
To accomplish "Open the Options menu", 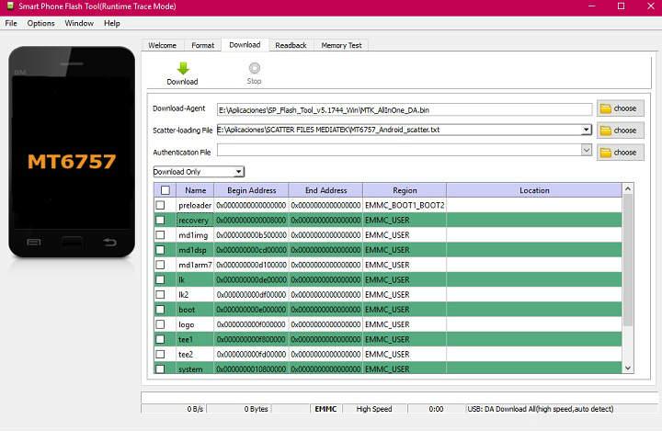I will (41, 23).
